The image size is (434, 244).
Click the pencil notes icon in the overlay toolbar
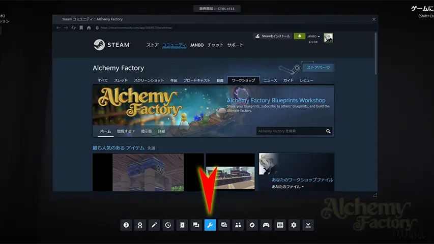click(x=154, y=225)
